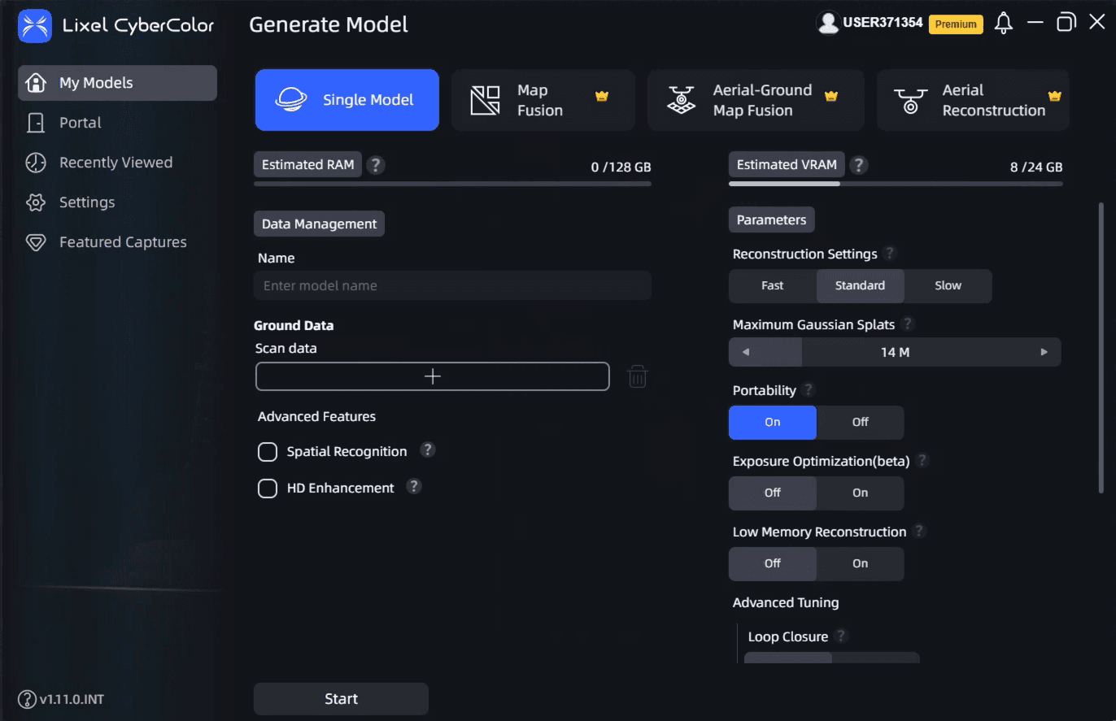
Task: Enable Spatial Recognition
Action: [x=268, y=451]
